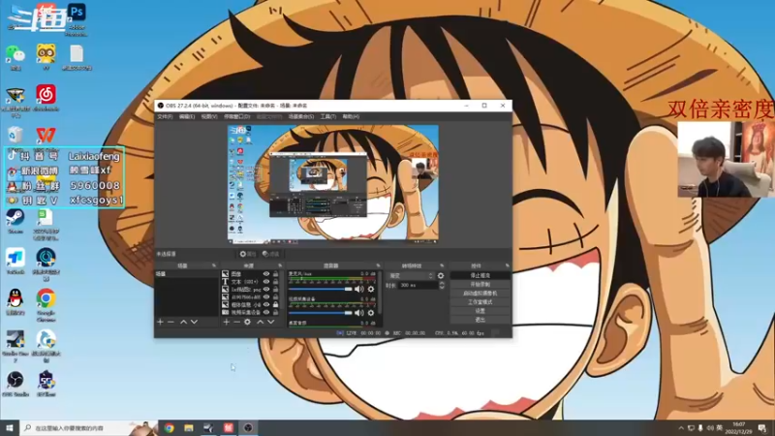Viewport: 775px width, 436px height.
Task: Toggle visibility of the png image source
Action: [265, 289]
